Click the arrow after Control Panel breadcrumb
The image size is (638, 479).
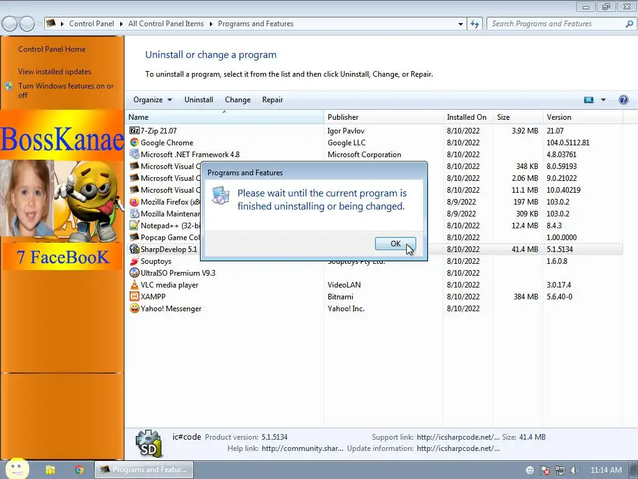click(x=121, y=24)
